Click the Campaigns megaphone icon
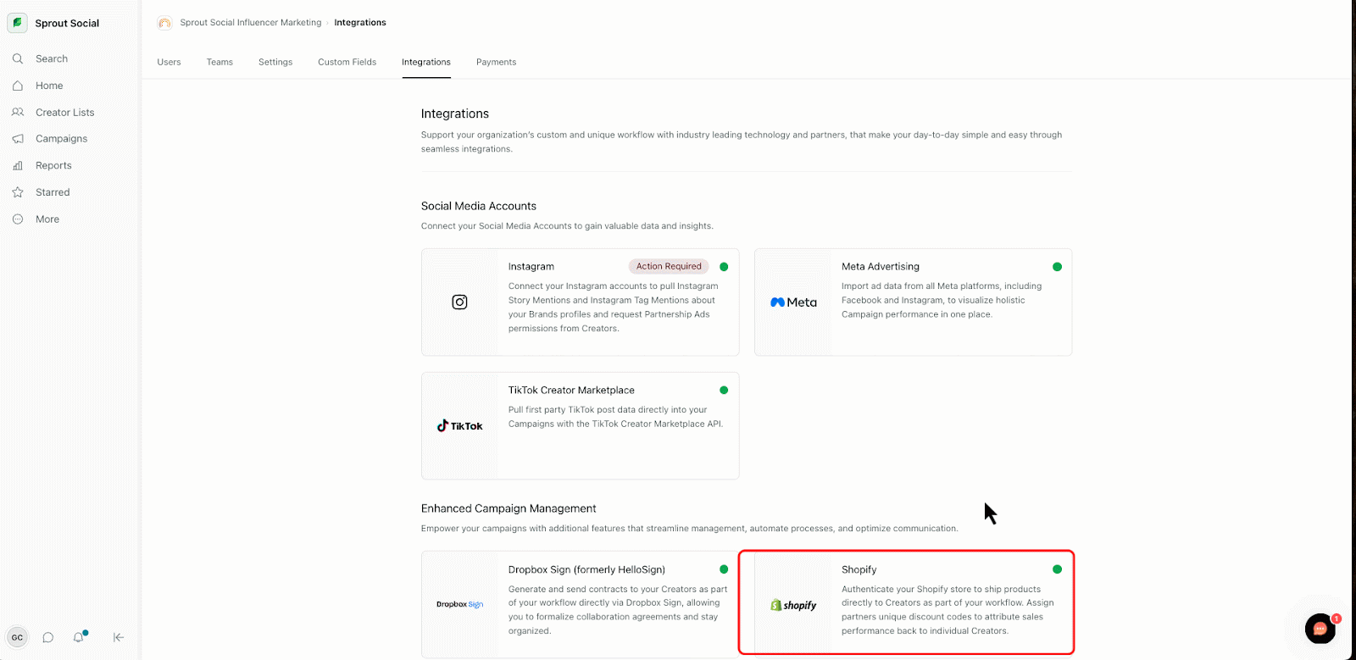 (18, 139)
